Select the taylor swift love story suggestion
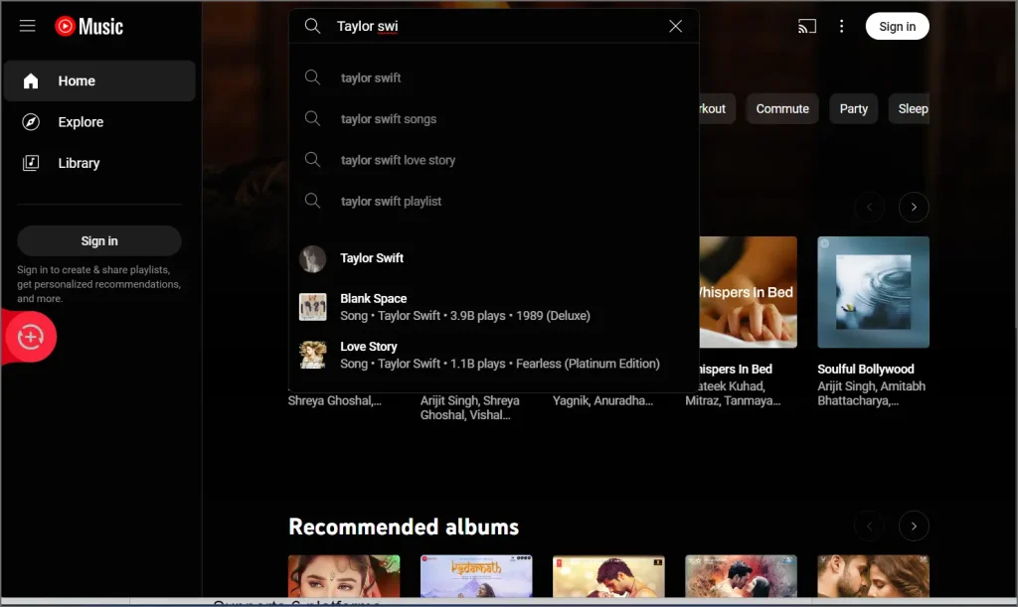 tap(397, 160)
